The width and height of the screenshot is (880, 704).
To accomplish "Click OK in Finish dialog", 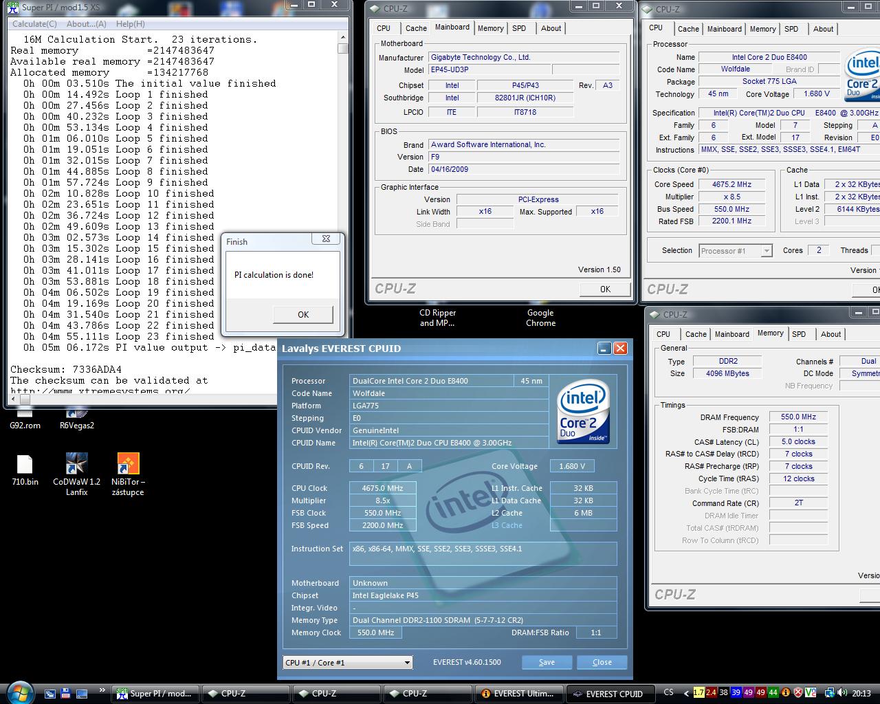I will tap(303, 314).
